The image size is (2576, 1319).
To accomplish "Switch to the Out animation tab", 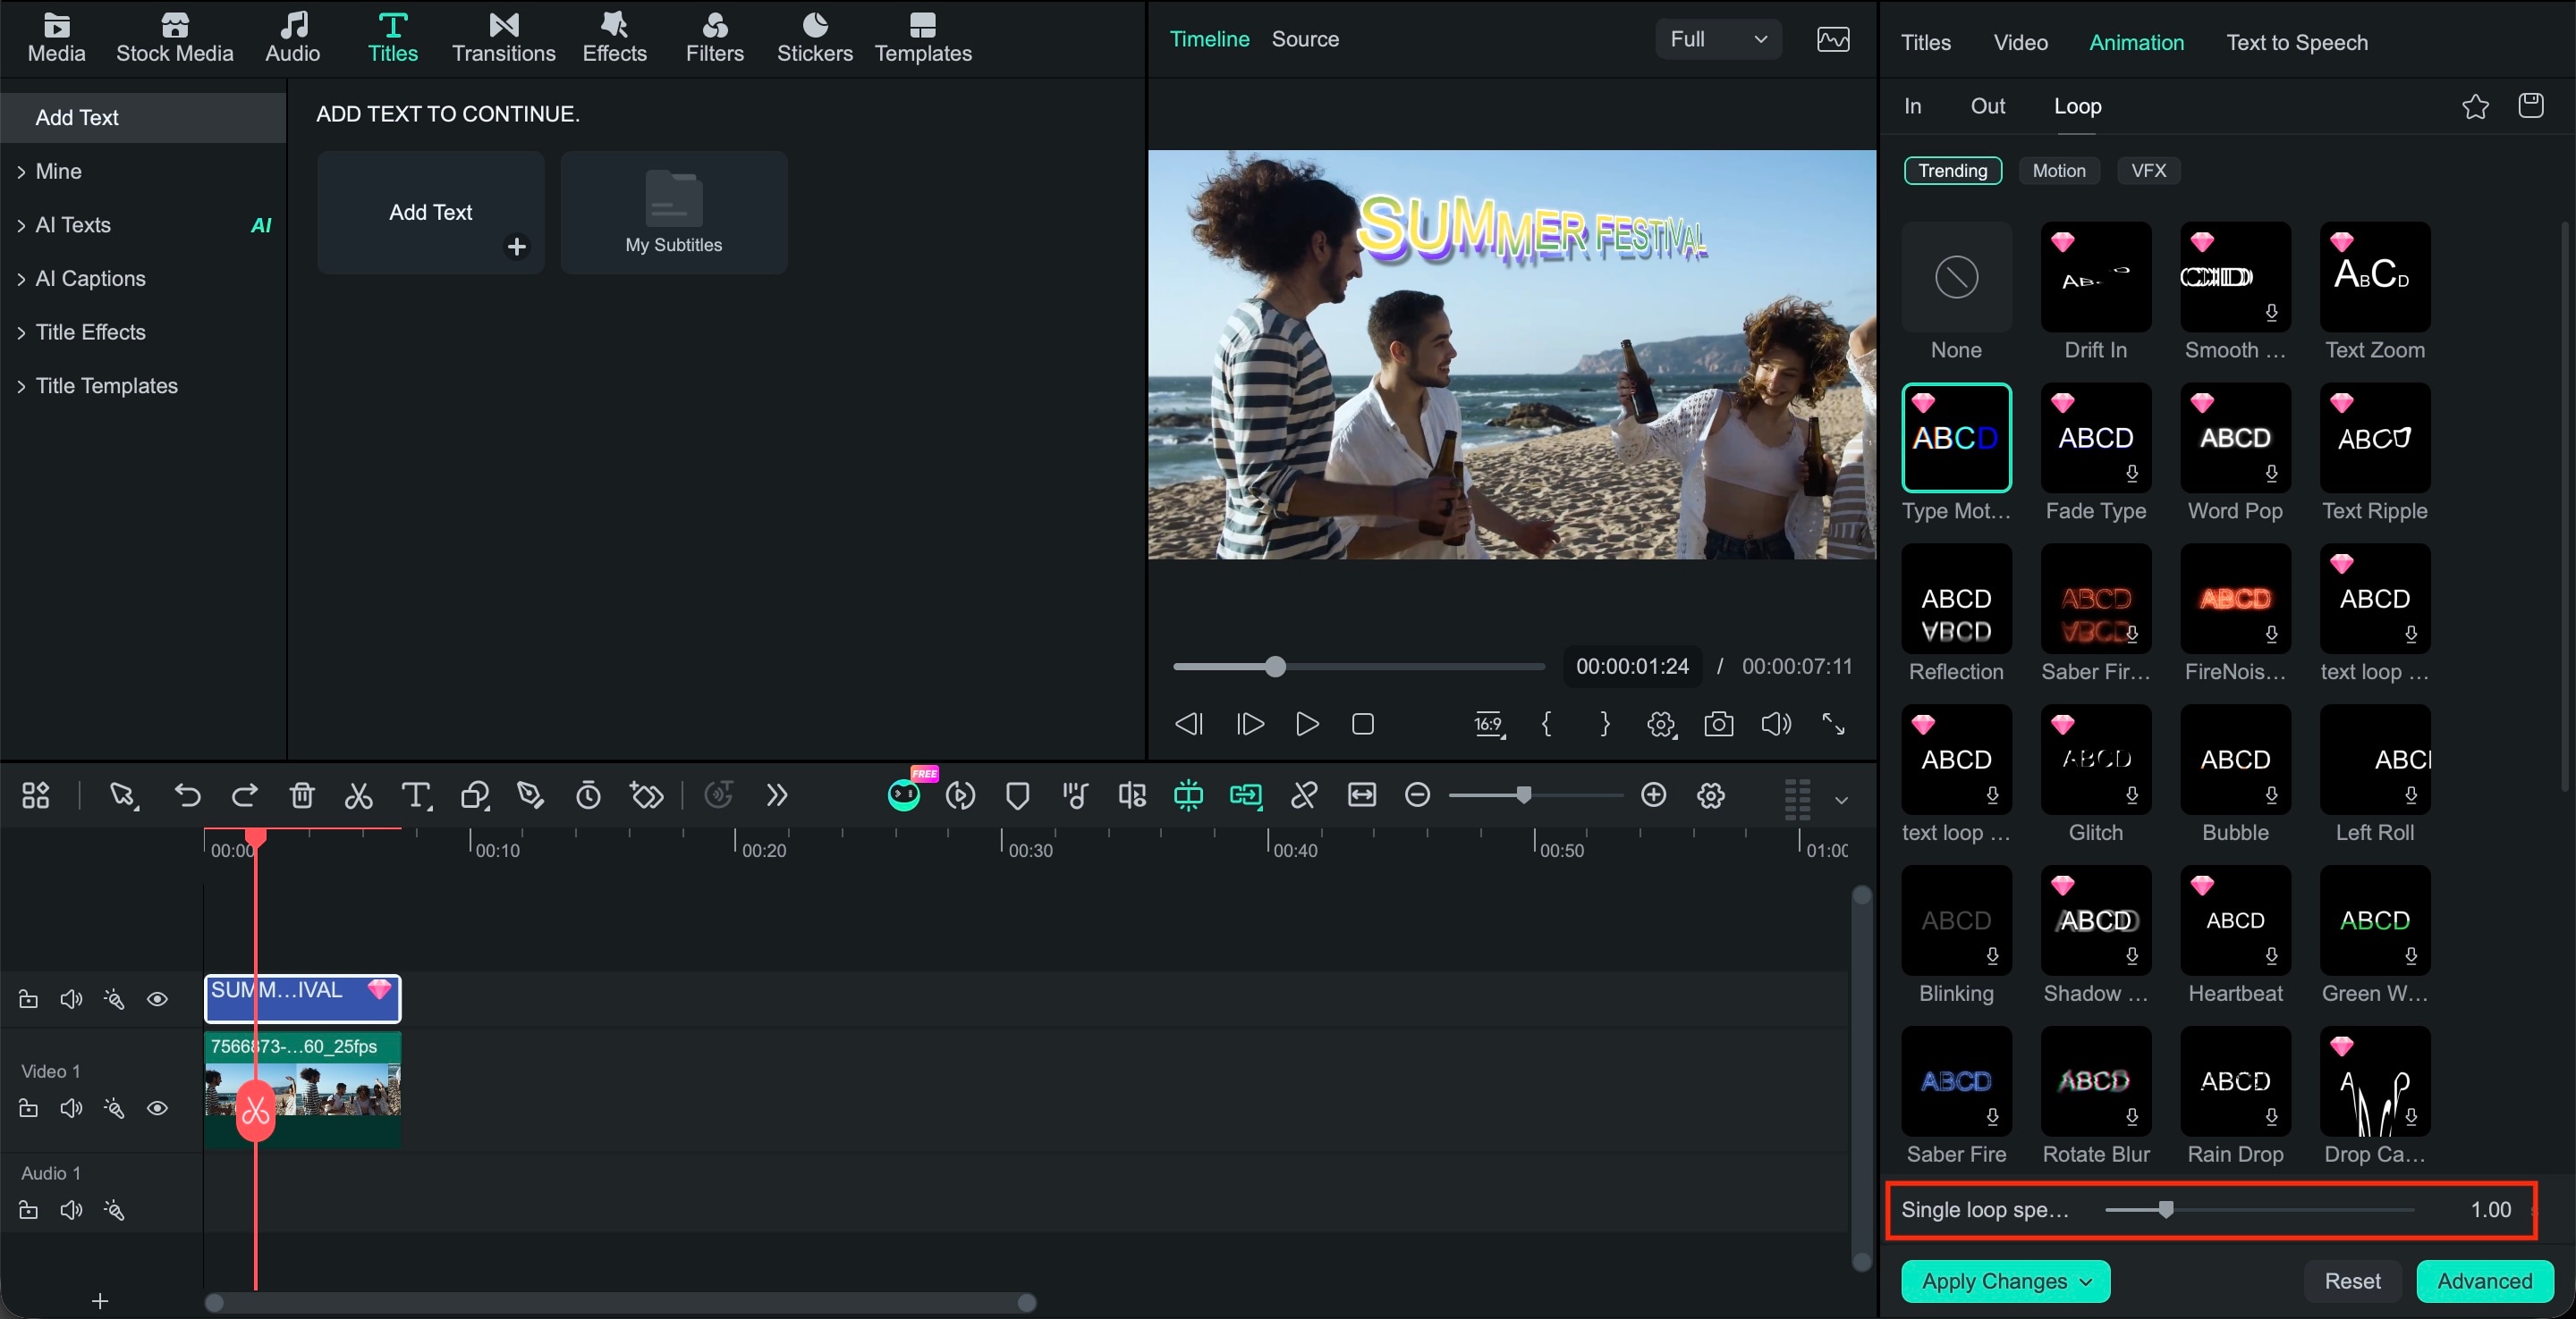I will (x=1987, y=106).
